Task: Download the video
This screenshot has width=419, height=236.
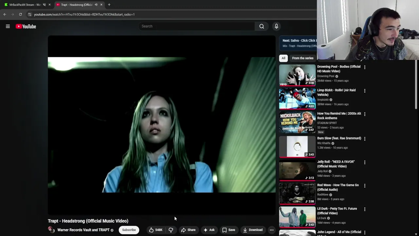Action: click(253, 230)
